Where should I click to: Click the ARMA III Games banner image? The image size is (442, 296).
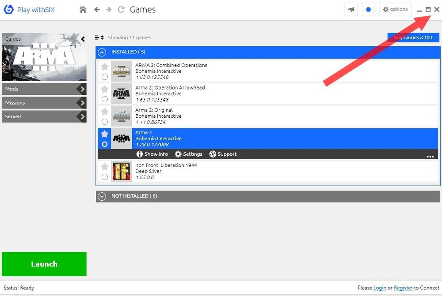pyautogui.click(x=44, y=57)
